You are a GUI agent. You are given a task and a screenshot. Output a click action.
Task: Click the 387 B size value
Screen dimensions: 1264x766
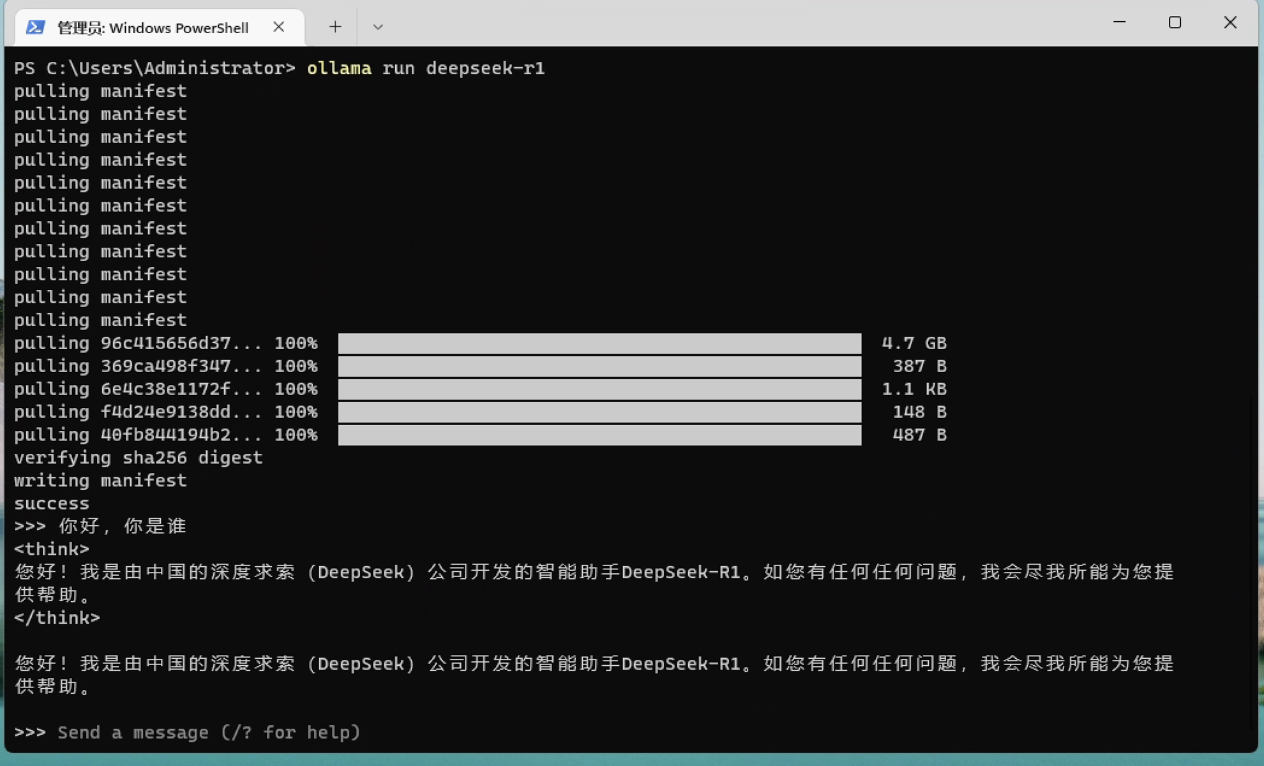(919, 366)
